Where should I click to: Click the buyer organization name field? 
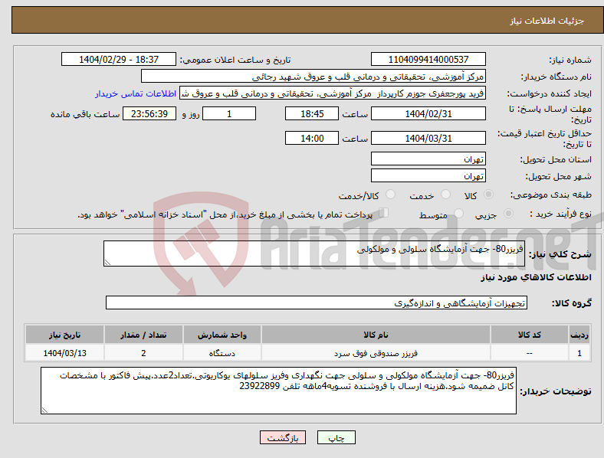point(313,76)
